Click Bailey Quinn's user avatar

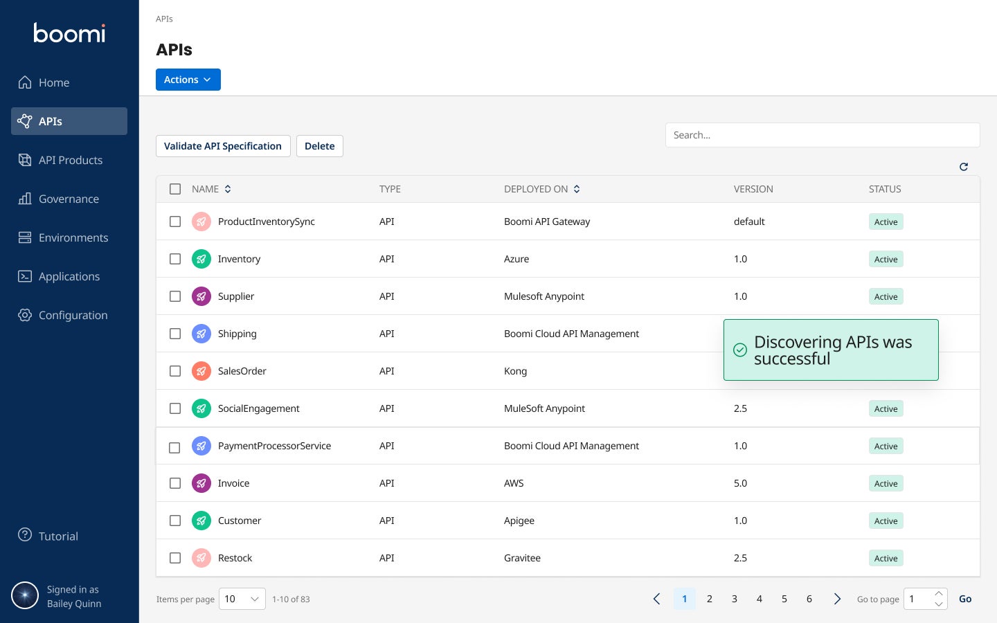pyautogui.click(x=25, y=595)
